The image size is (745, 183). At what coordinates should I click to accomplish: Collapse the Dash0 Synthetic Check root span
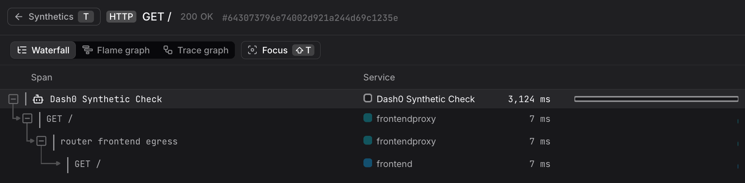[x=13, y=99]
